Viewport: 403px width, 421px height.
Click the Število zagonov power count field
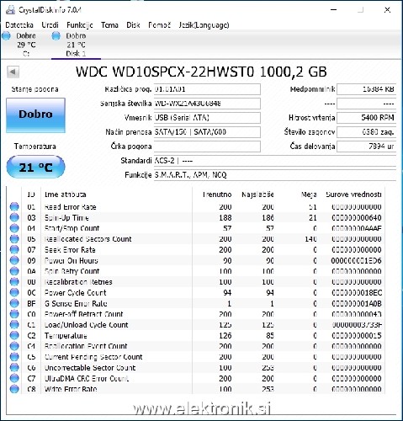click(x=366, y=132)
